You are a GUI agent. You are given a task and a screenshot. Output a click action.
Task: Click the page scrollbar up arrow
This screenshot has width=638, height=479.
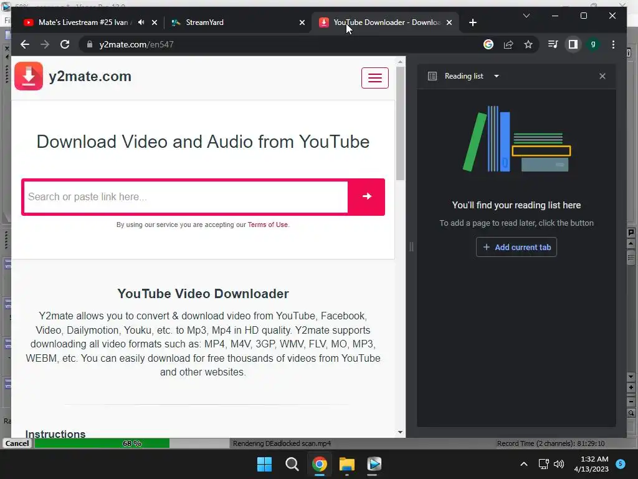(x=400, y=62)
